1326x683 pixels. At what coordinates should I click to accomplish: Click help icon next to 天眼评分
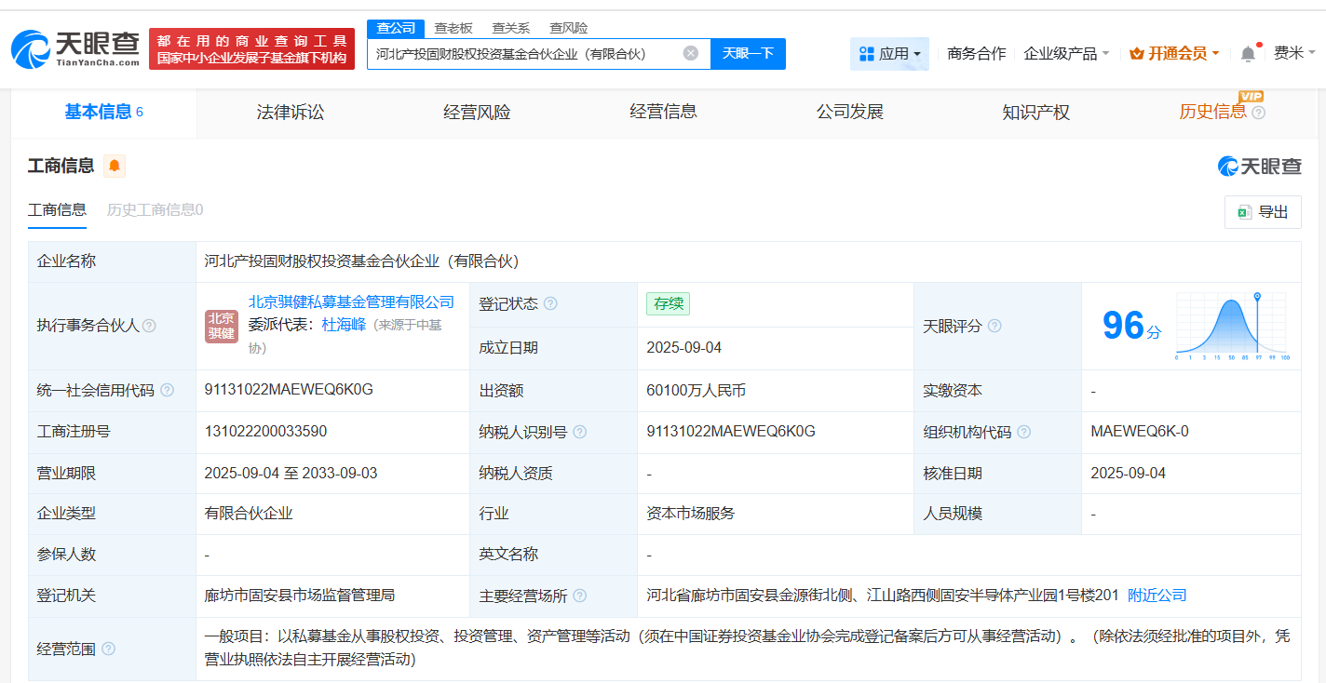(x=994, y=326)
